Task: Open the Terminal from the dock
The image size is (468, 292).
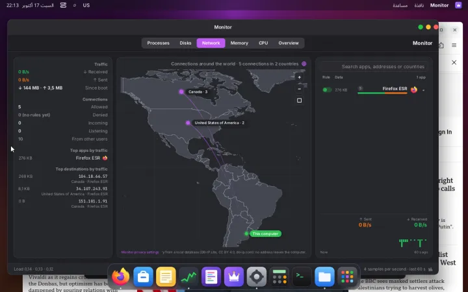Action: pos(302,277)
